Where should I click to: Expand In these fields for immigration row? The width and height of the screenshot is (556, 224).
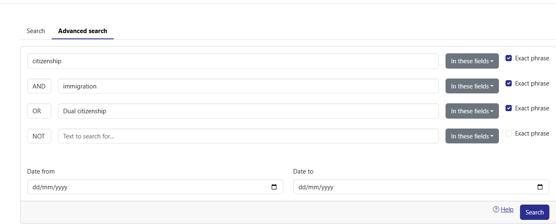tap(472, 86)
